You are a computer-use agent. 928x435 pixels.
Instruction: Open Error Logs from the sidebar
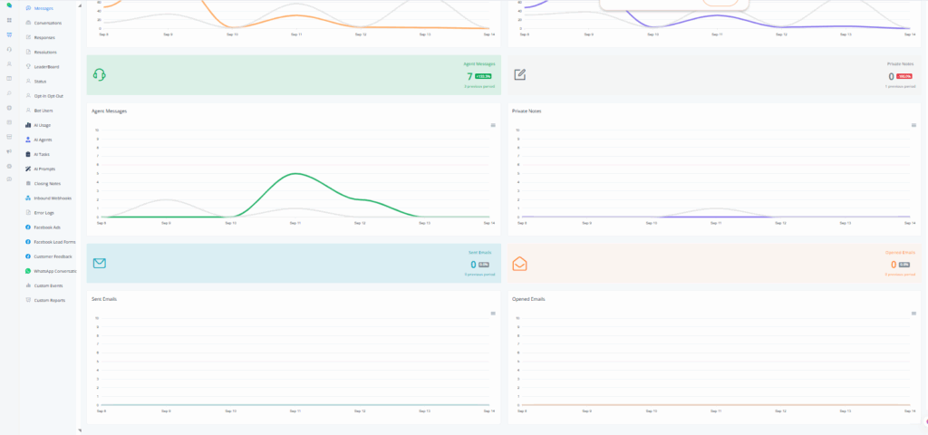(x=44, y=212)
